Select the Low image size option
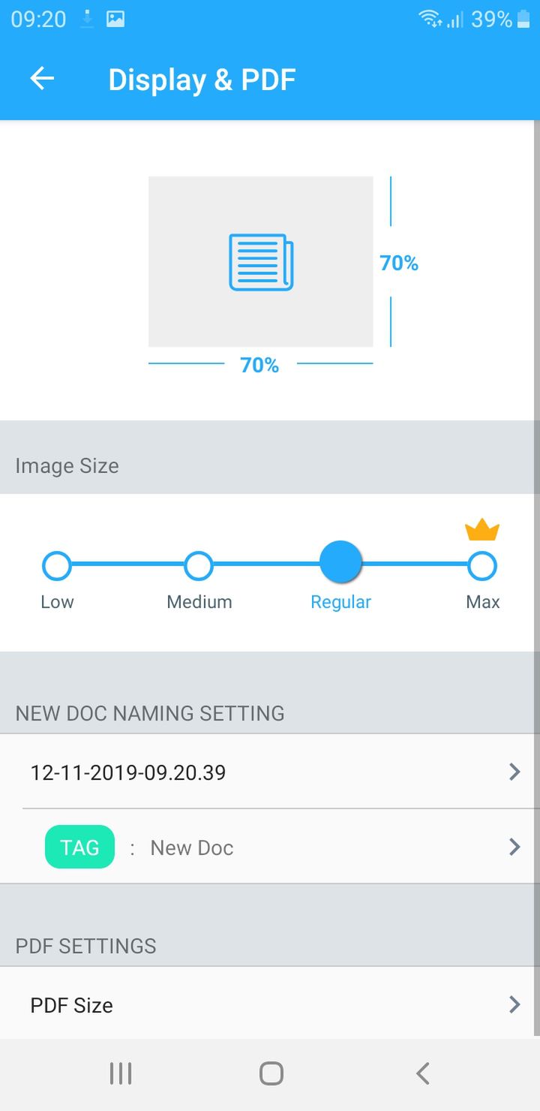Screen dimensions: 540x1111 [57, 566]
